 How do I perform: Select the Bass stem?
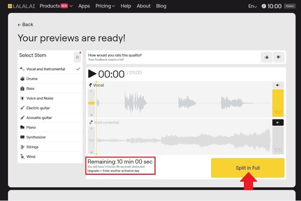coord(50,88)
